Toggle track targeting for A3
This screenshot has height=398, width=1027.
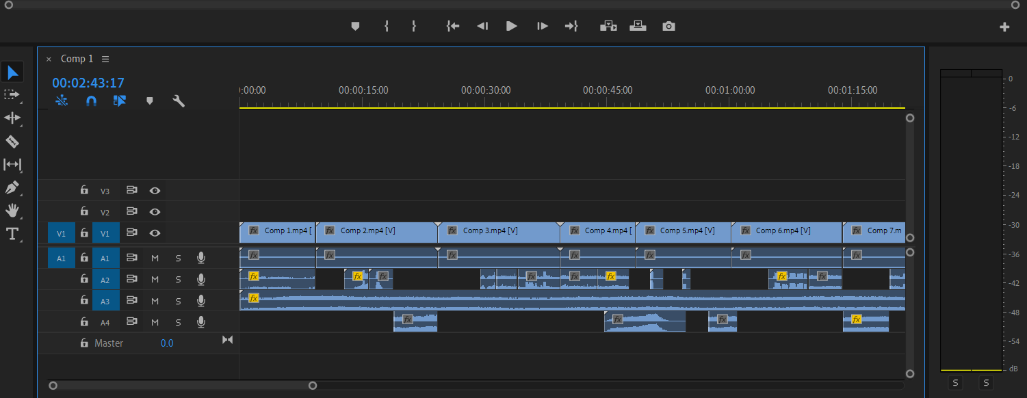(x=105, y=301)
